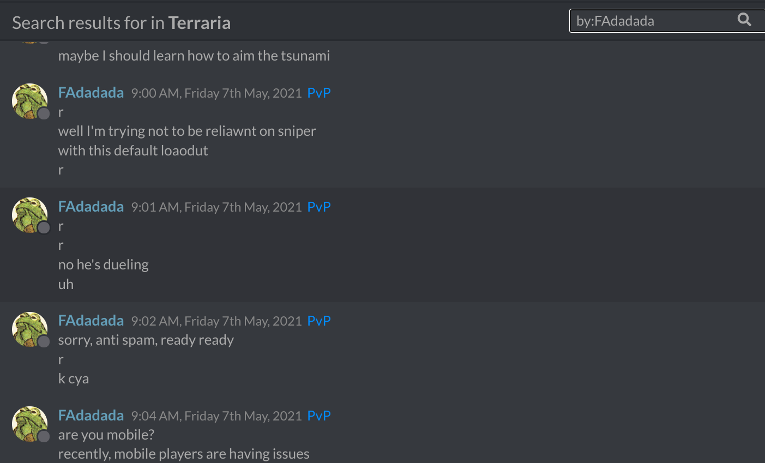Image resolution: width=765 pixels, height=463 pixels.
Task: Open the FAdadada avatar on the 9:00 AM message
Action: click(x=29, y=101)
